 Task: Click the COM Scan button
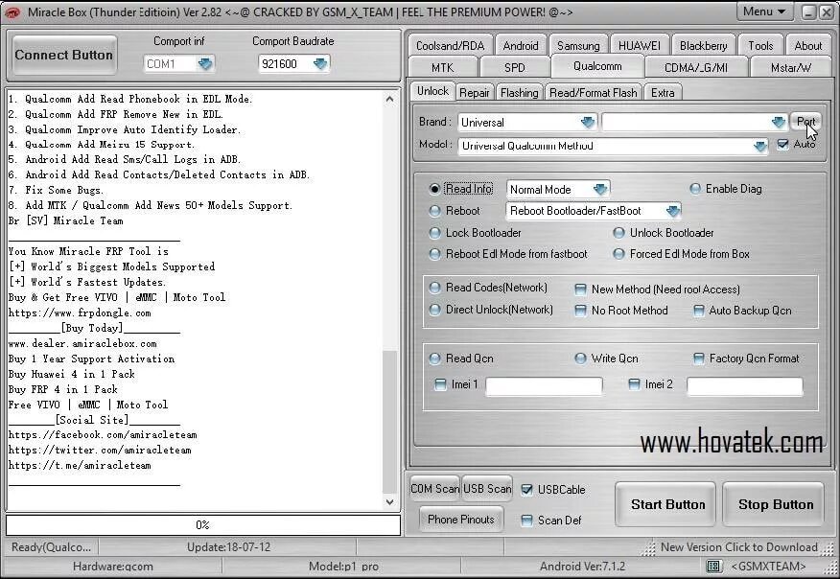pos(434,489)
